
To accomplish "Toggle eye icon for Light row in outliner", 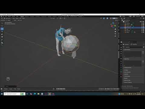I will 142,29.
